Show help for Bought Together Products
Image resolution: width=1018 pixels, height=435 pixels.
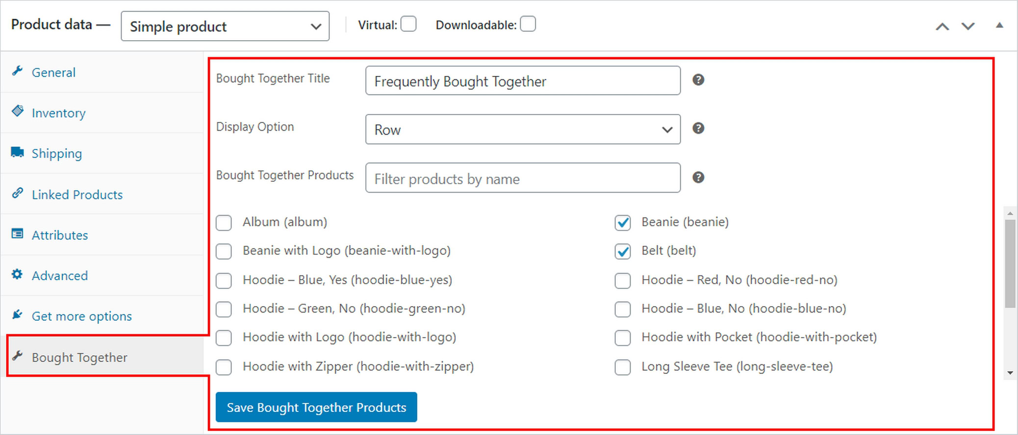pyautogui.click(x=698, y=177)
